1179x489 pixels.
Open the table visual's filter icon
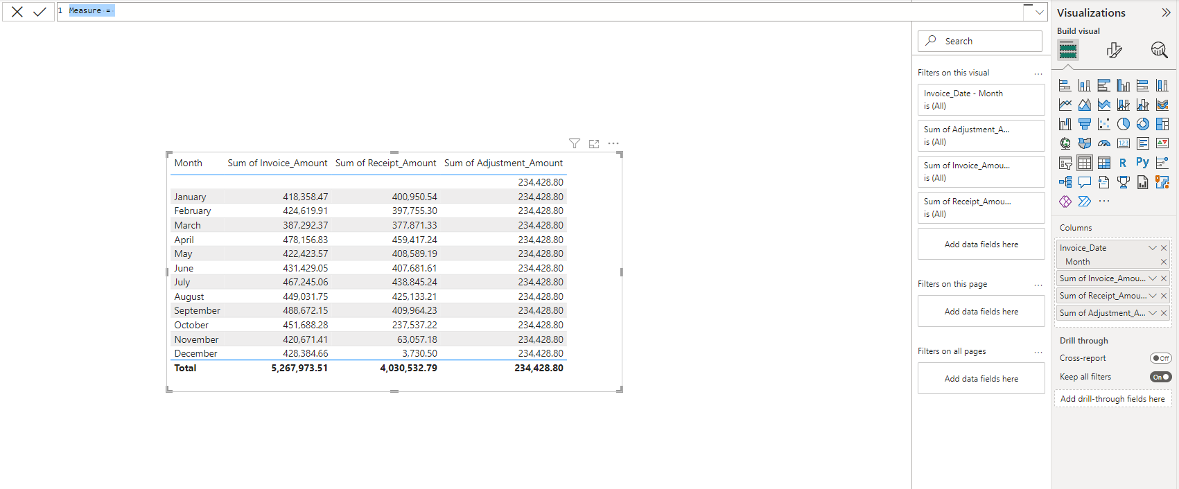pyautogui.click(x=575, y=143)
